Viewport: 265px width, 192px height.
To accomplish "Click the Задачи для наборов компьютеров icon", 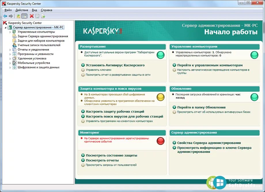I will (14, 41).
